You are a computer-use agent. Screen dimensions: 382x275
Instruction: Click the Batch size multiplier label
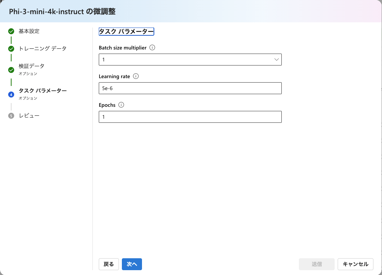coord(123,48)
